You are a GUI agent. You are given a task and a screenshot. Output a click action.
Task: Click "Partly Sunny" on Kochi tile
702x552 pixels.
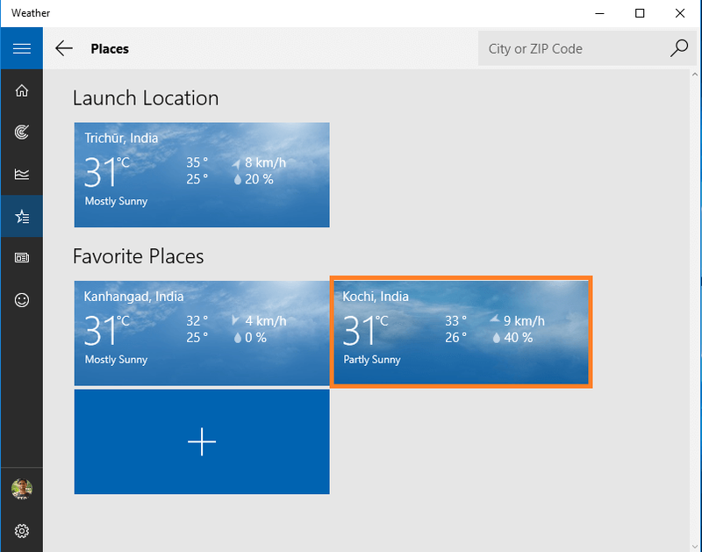[x=371, y=360]
